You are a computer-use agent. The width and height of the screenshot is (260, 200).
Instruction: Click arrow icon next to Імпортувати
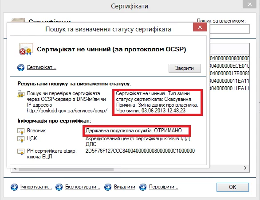14,187
